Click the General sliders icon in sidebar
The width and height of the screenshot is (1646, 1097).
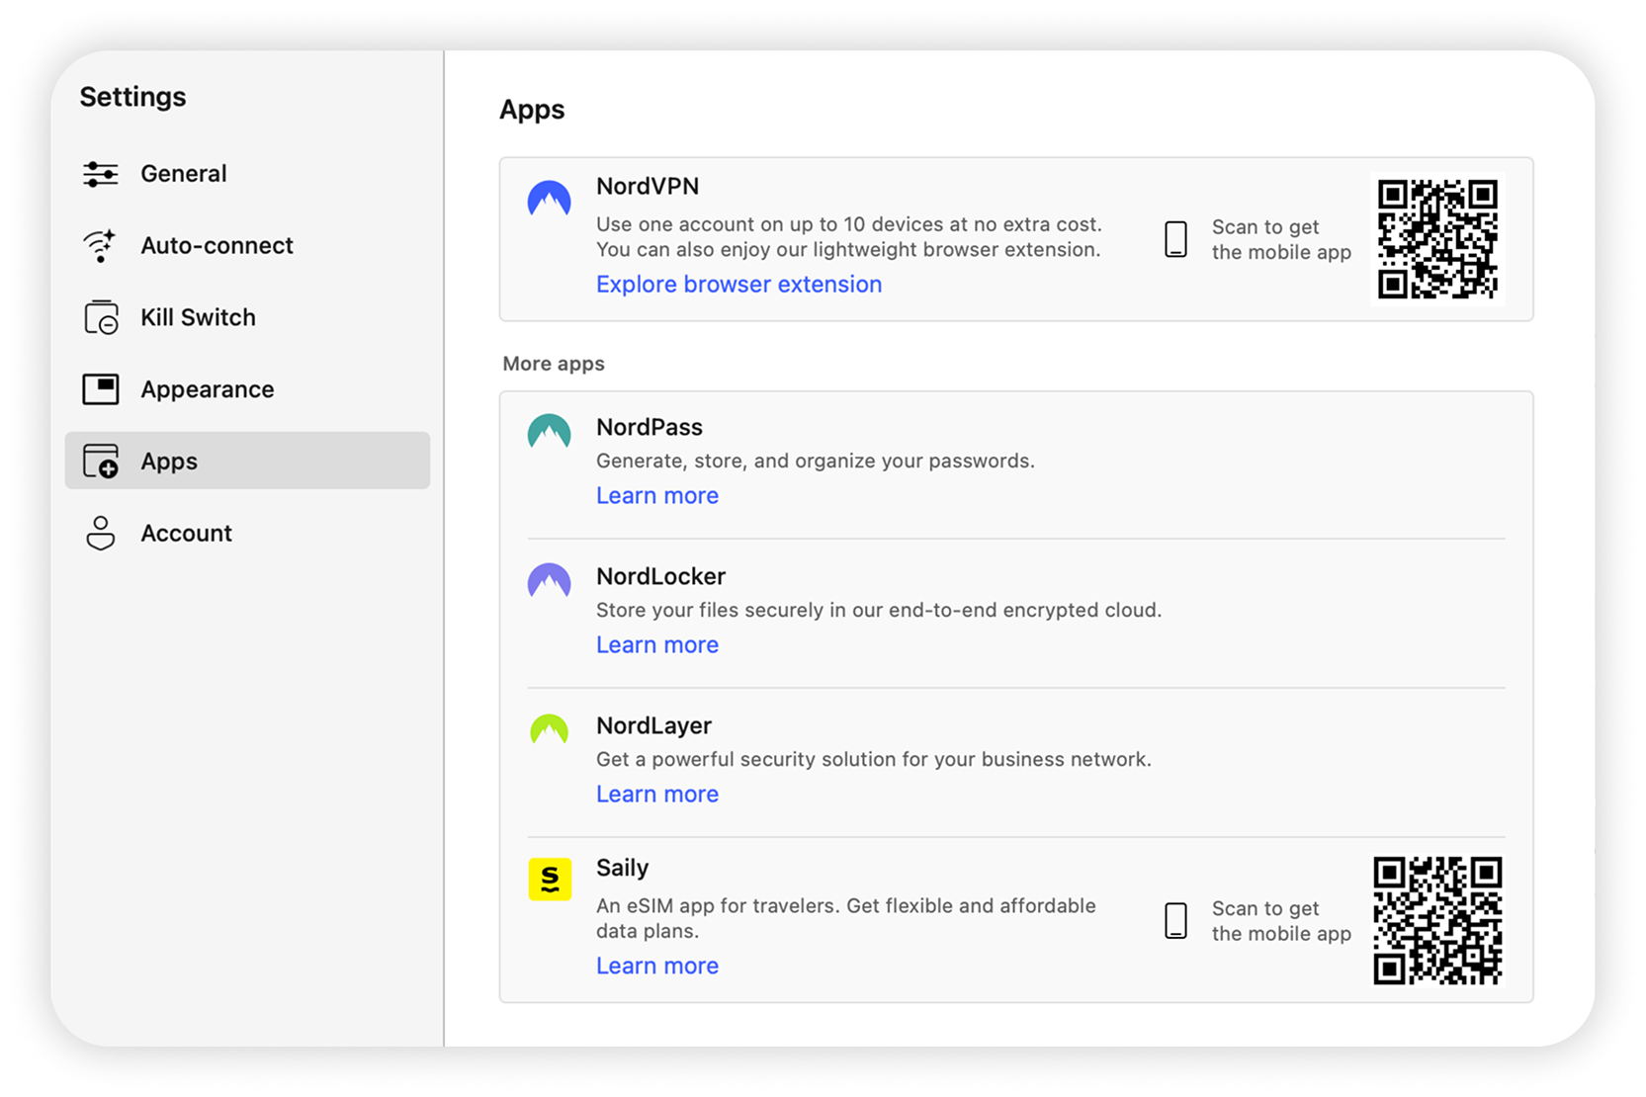point(101,174)
